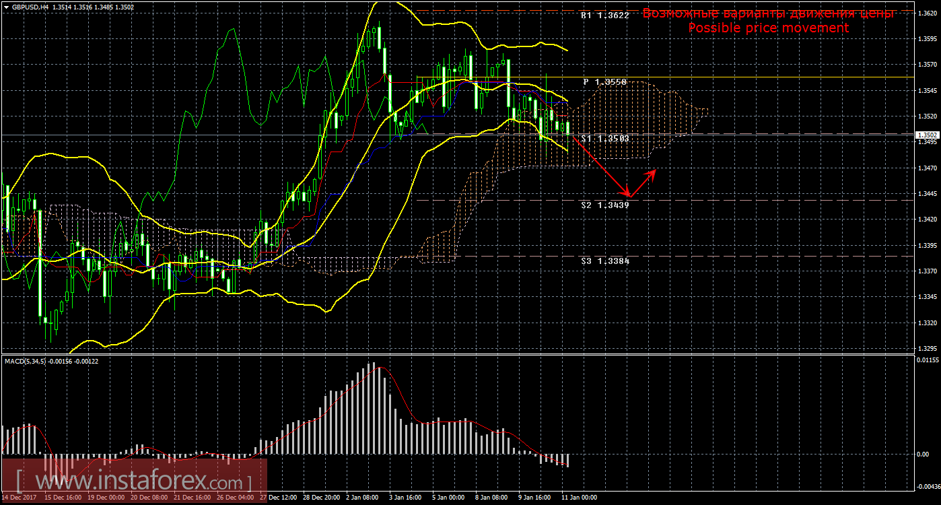Select the 1.3295 price axis label
This screenshot has height=505, width=941.
tap(927, 349)
